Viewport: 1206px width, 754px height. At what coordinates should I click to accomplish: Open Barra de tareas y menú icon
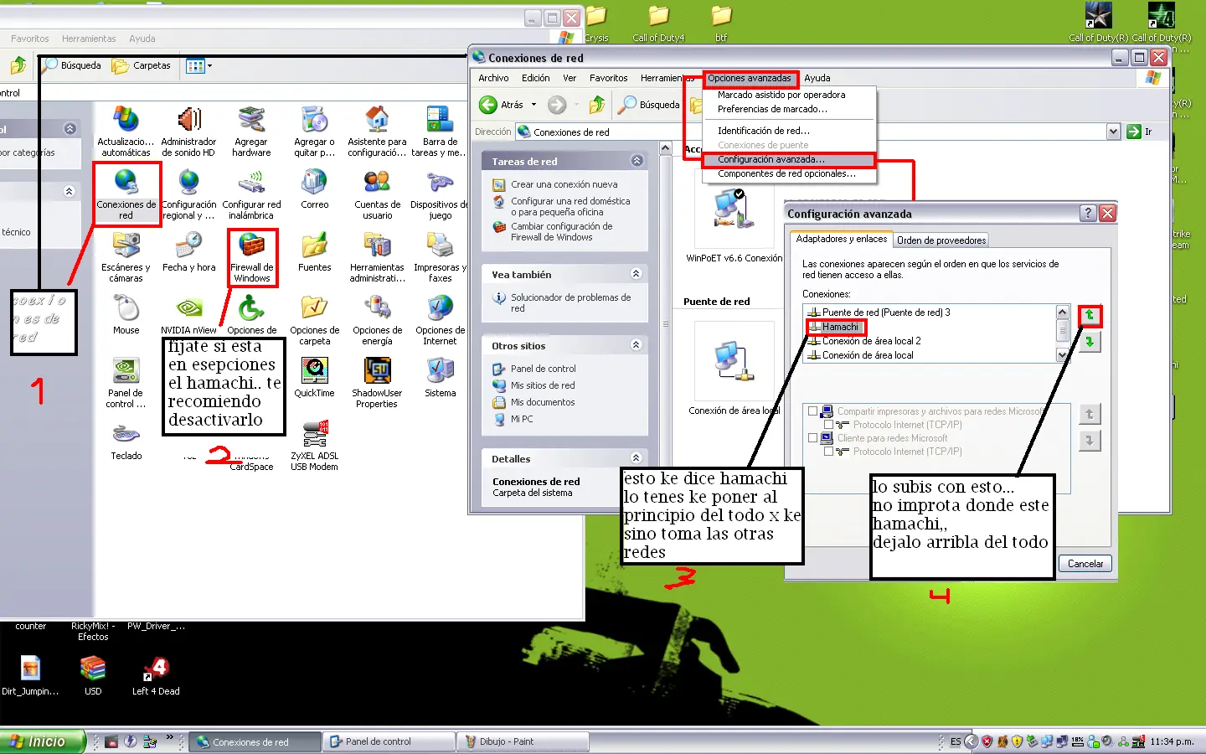(x=440, y=131)
